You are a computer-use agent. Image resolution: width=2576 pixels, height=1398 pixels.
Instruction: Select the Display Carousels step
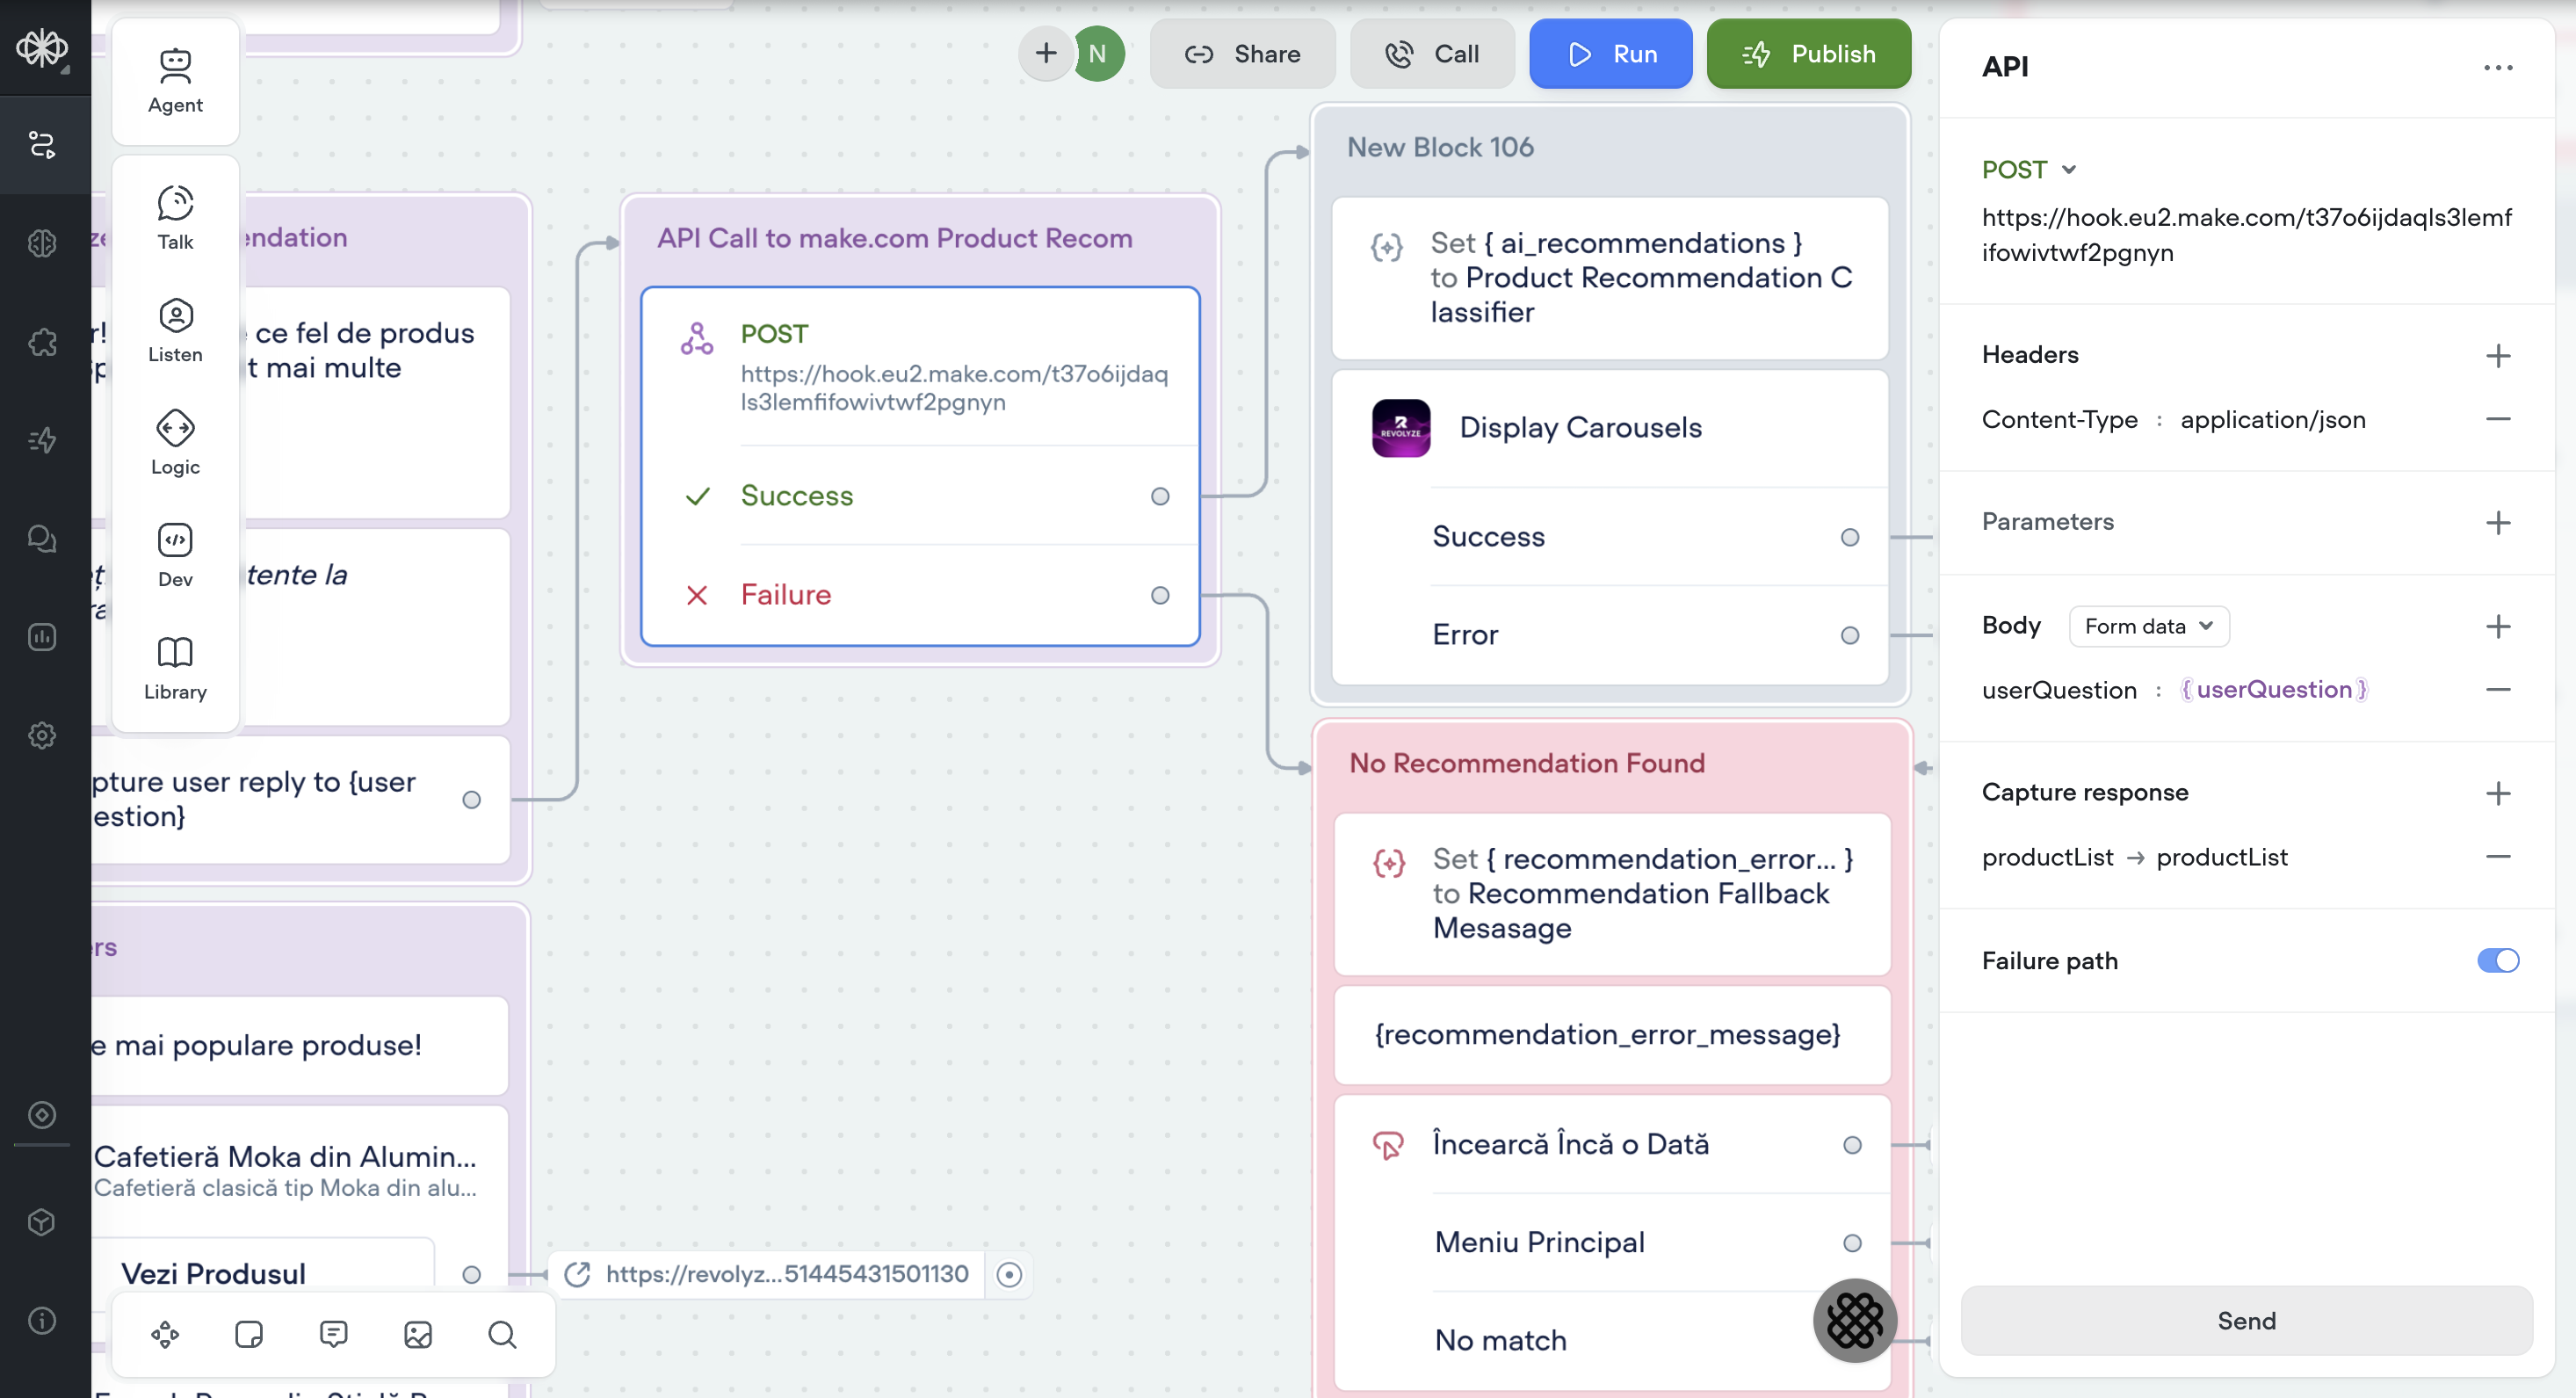1610,428
